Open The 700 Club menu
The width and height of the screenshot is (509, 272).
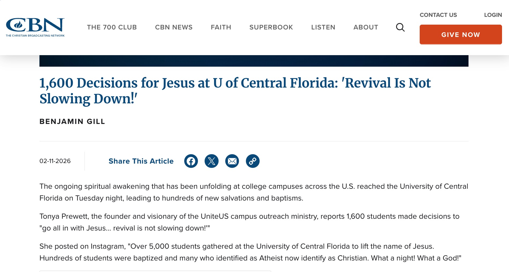[112, 27]
